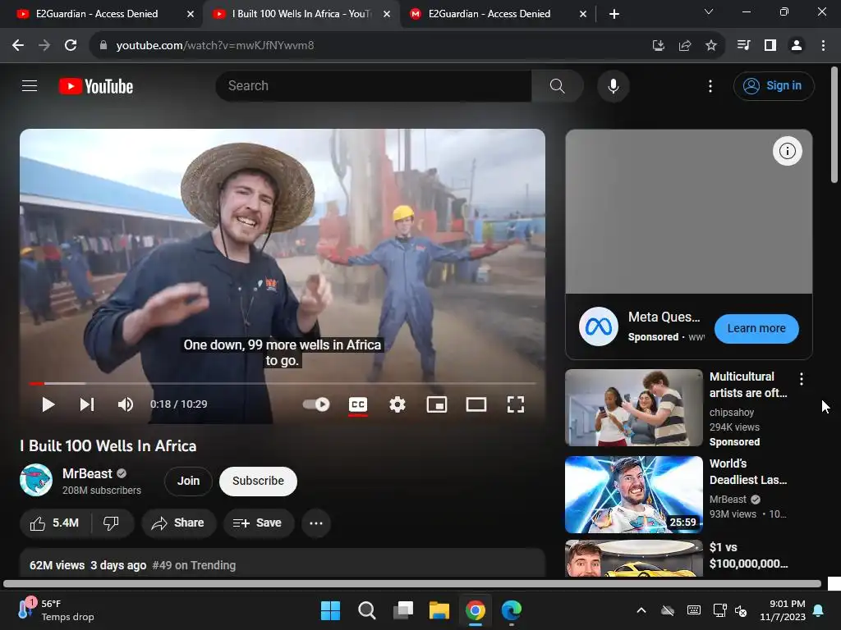Share this page icon in address bar
This screenshot has width=841, height=630.
(684, 46)
